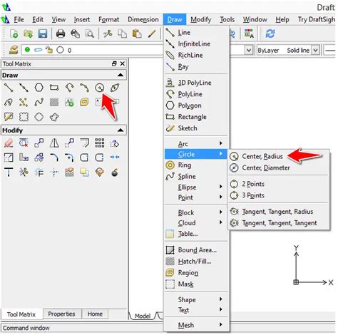Open the Modify menu in menu bar
338x335 pixels.
pyautogui.click(x=201, y=19)
